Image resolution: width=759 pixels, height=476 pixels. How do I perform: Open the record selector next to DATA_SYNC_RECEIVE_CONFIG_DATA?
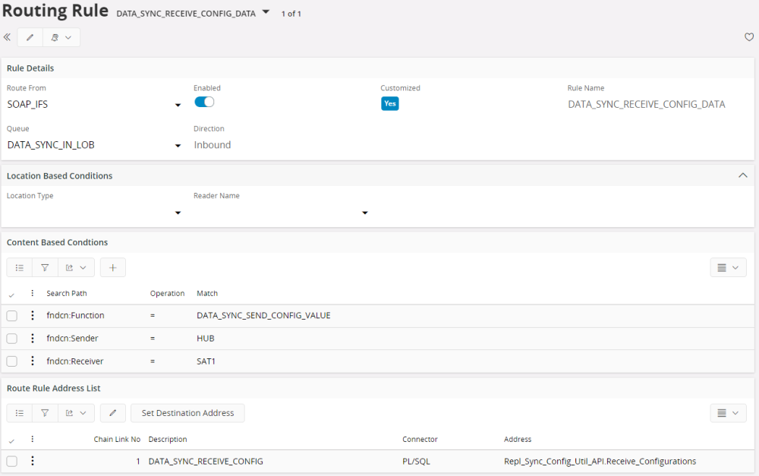[x=266, y=13]
